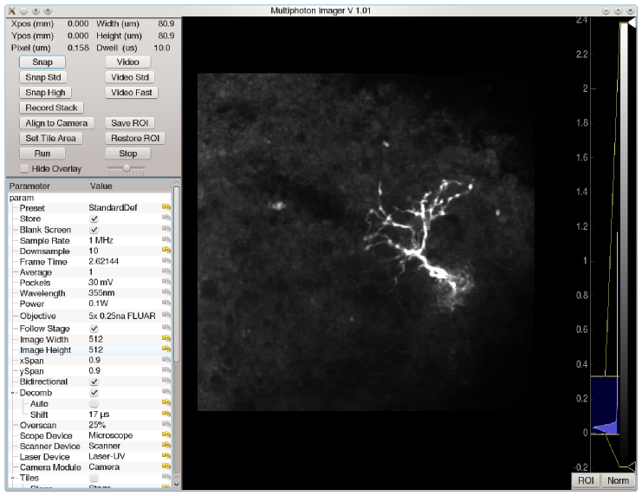
Task: Collapse the Decomb parameter group
Action: [x=13, y=393]
